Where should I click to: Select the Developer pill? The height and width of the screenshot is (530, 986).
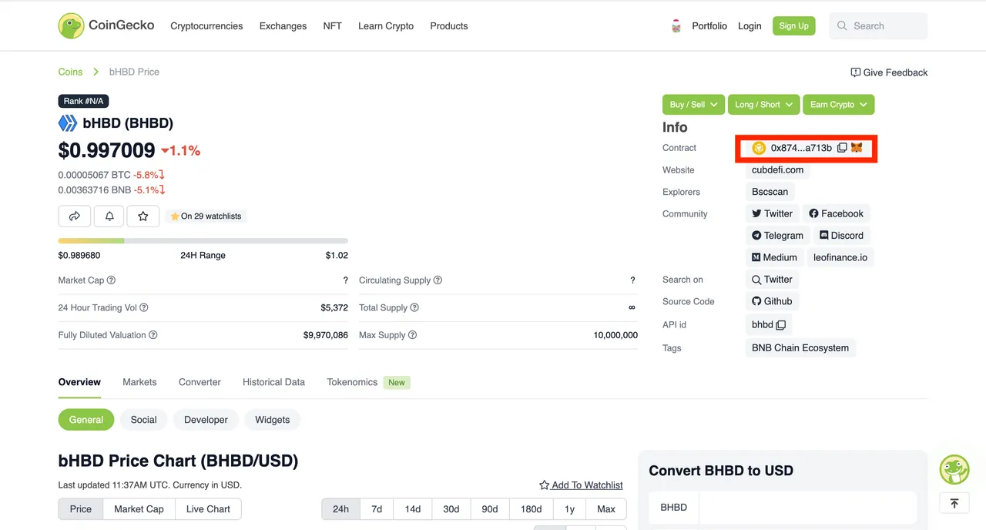pyautogui.click(x=206, y=420)
